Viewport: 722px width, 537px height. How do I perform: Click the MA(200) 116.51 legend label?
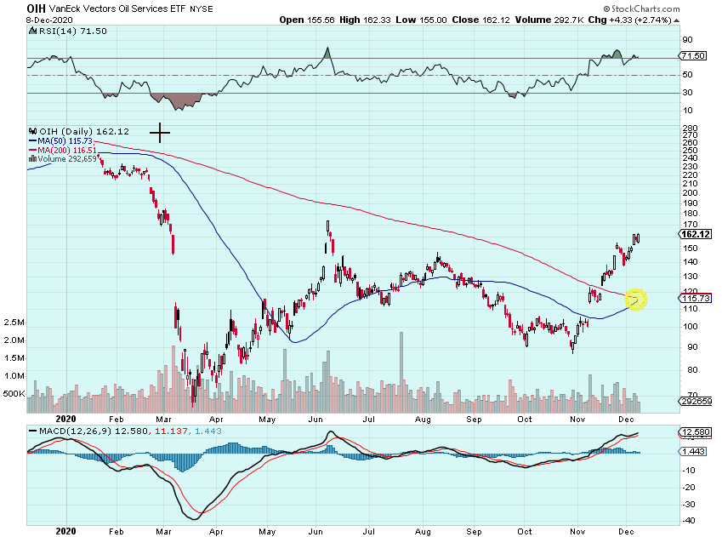(x=67, y=151)
